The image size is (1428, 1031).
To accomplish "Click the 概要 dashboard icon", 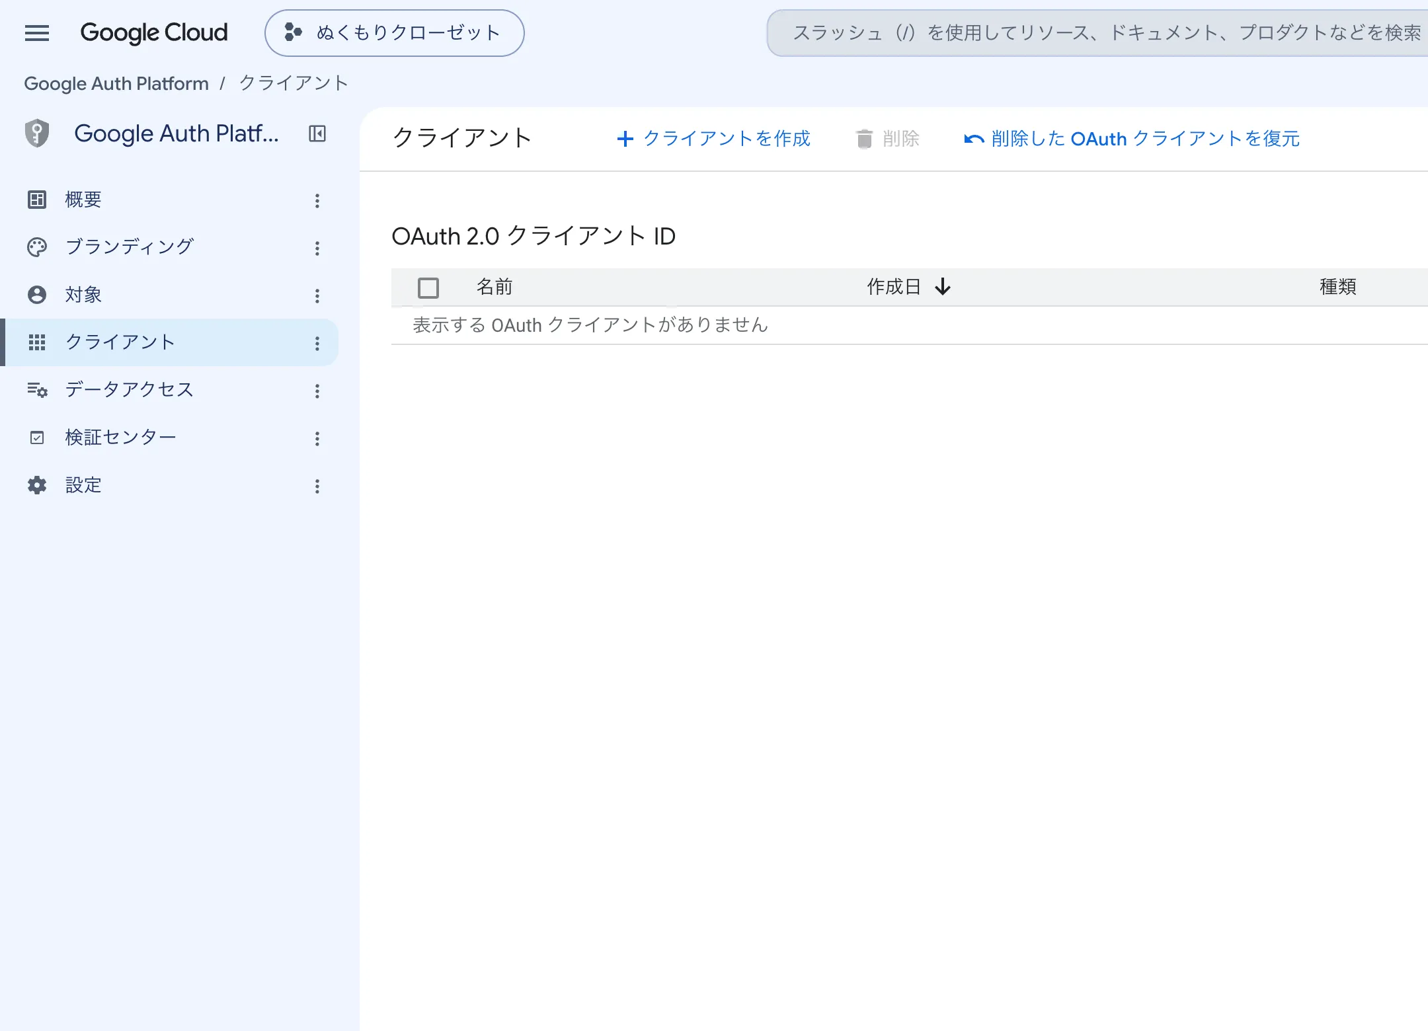I will point(37,200).
